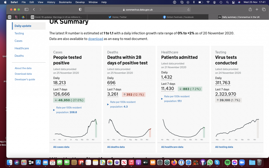
Task: Open All deaths data link
Action: 116,147
